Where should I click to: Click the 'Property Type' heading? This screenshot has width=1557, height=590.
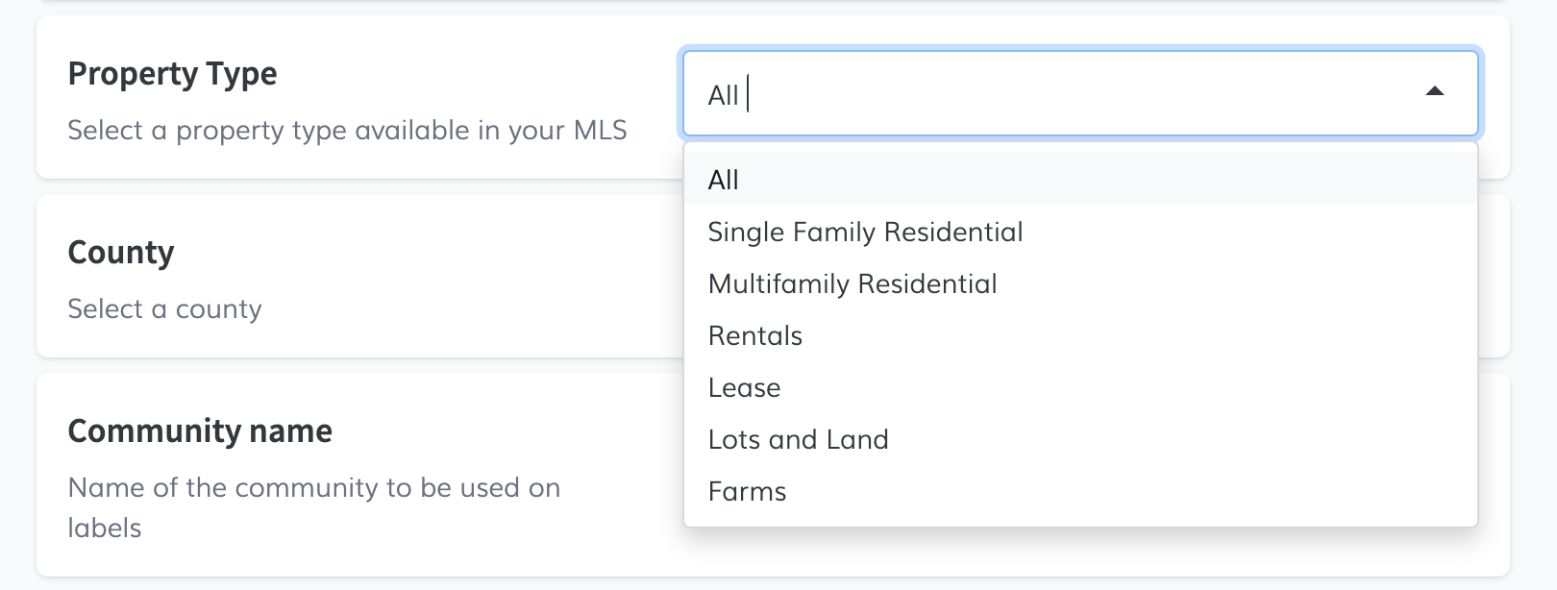(173, 74)
